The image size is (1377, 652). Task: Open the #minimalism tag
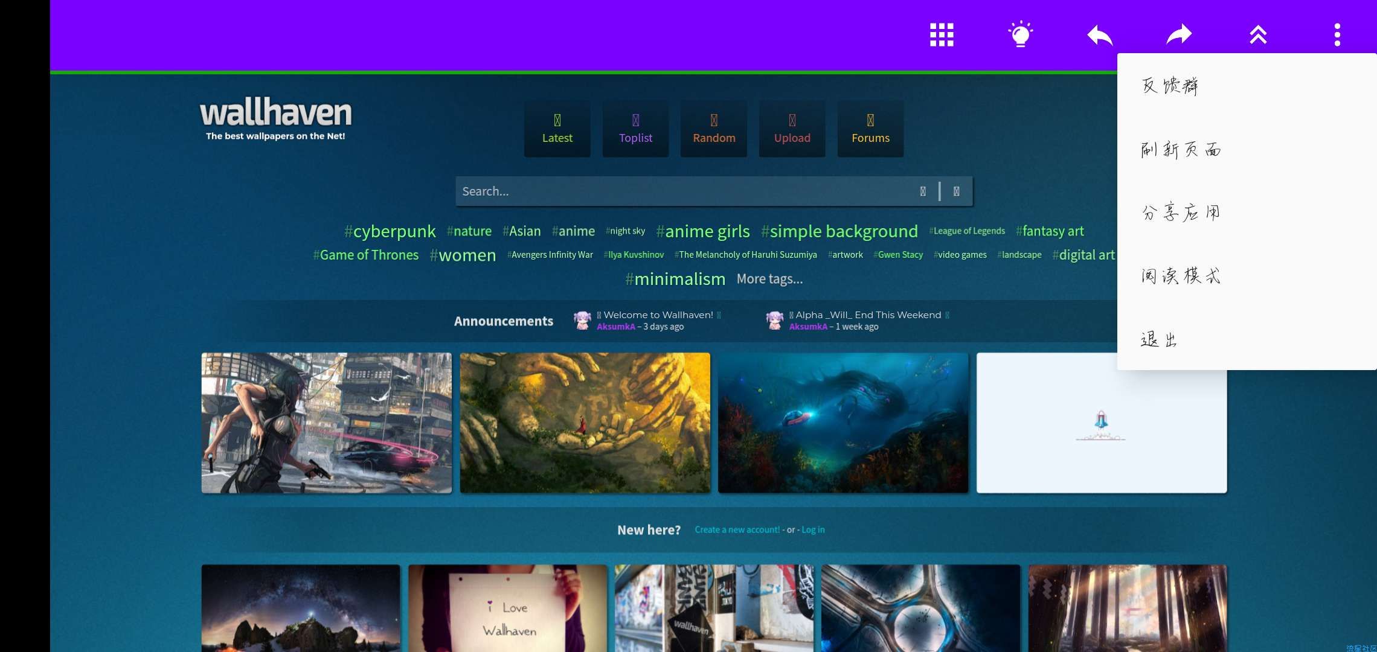click(675, 279)
